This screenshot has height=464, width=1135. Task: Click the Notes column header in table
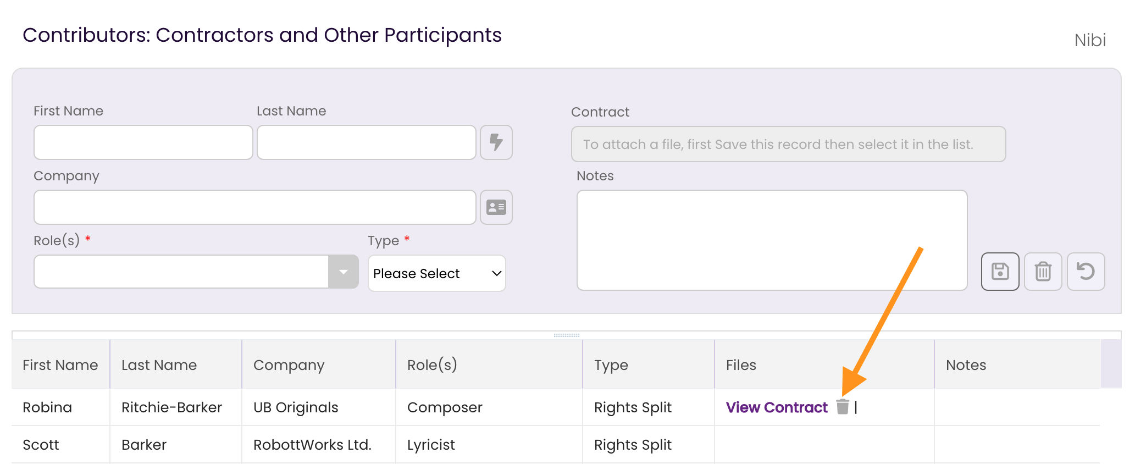[x=1017, y=365]
